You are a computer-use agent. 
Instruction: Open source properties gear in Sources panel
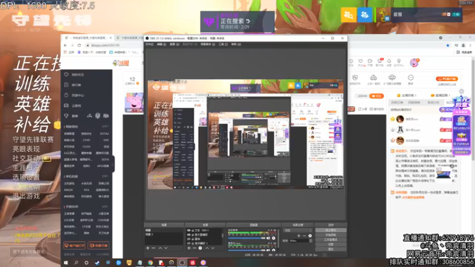(200, 248)
